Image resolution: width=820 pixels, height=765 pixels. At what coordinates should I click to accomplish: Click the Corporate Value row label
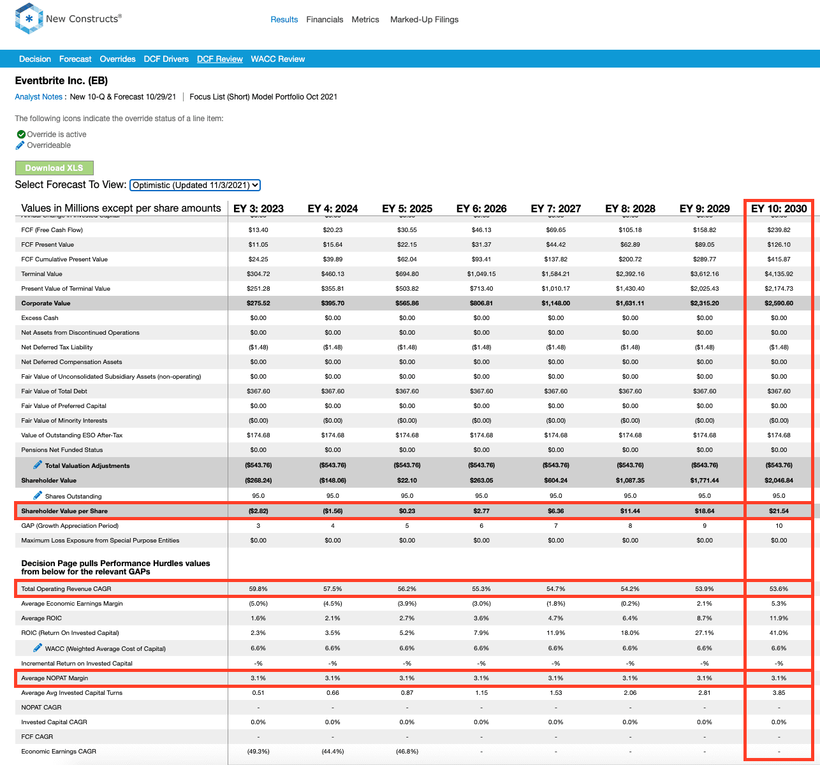(x=46, y=303)
